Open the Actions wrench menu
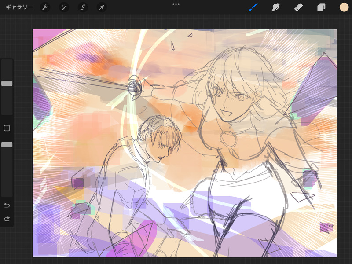 45,7
